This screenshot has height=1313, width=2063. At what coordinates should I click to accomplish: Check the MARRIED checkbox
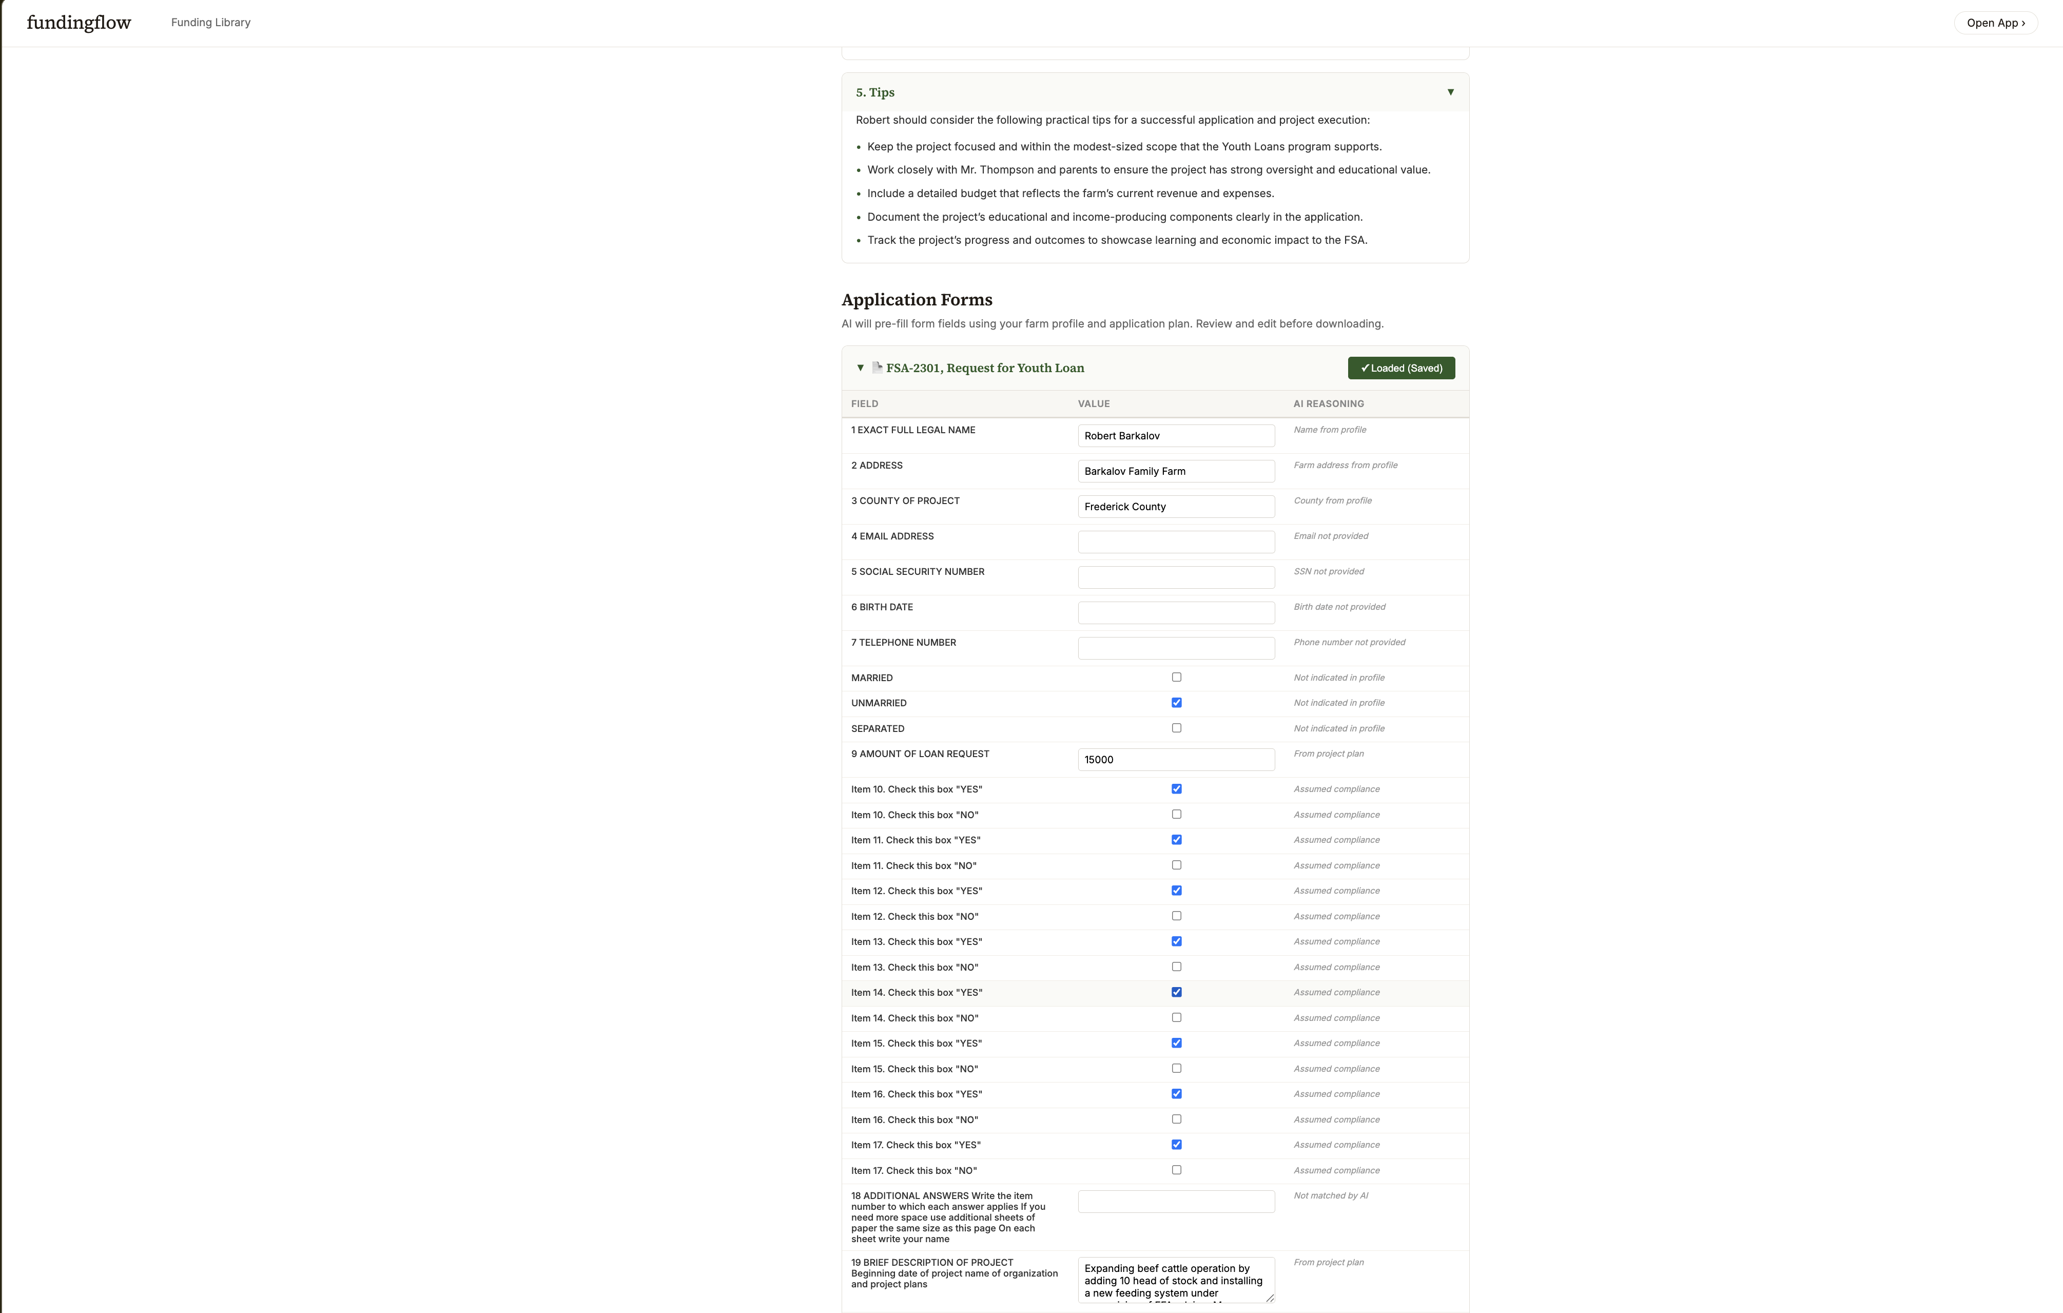pos(1176,677)
